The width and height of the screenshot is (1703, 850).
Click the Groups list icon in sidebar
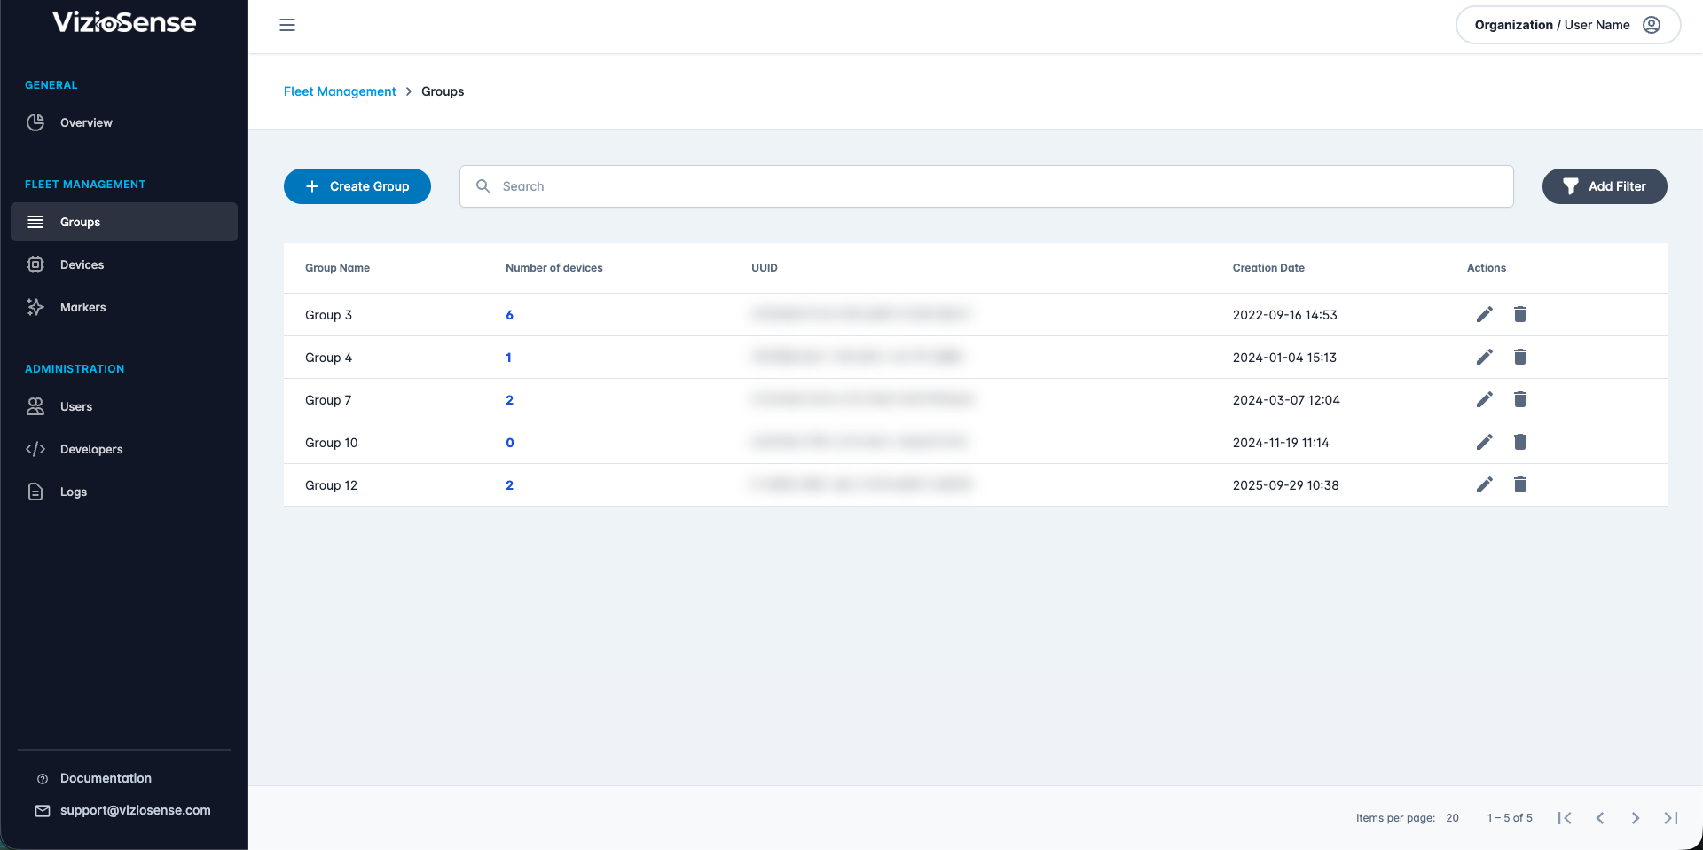click(35, 222)
